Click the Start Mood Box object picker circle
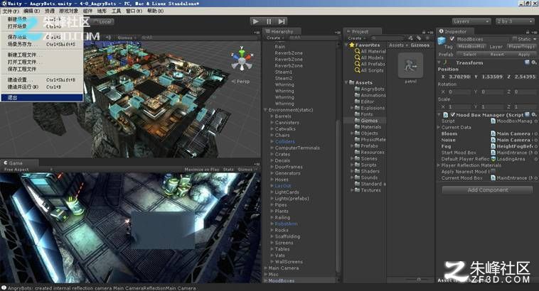 point(535,153)
